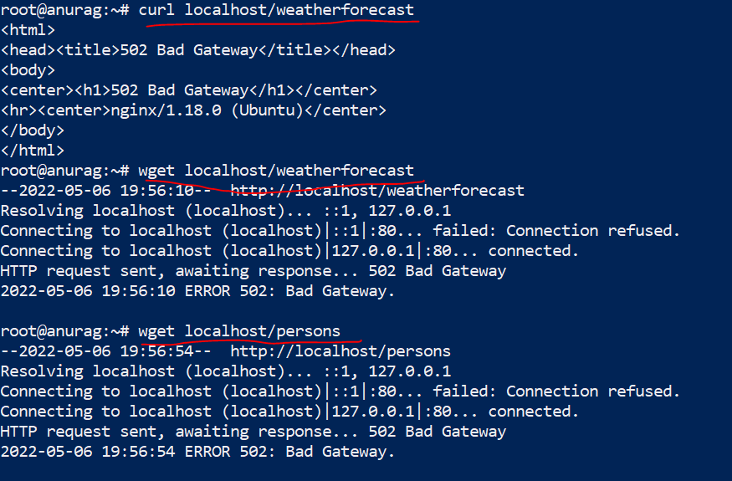Click the 502 Bad Gateway title tag line
The width and height of the screenshot is (732, 481).
(197, 50)
